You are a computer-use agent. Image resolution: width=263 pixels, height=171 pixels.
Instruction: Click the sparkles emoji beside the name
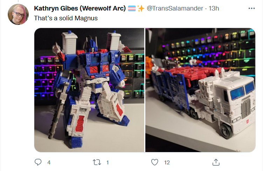pyautogui.click(x=141, y=8)
